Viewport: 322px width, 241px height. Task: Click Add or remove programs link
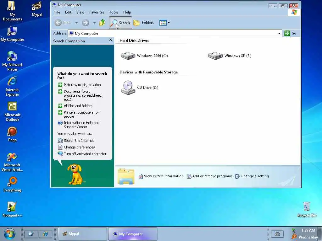coord(212,176)
